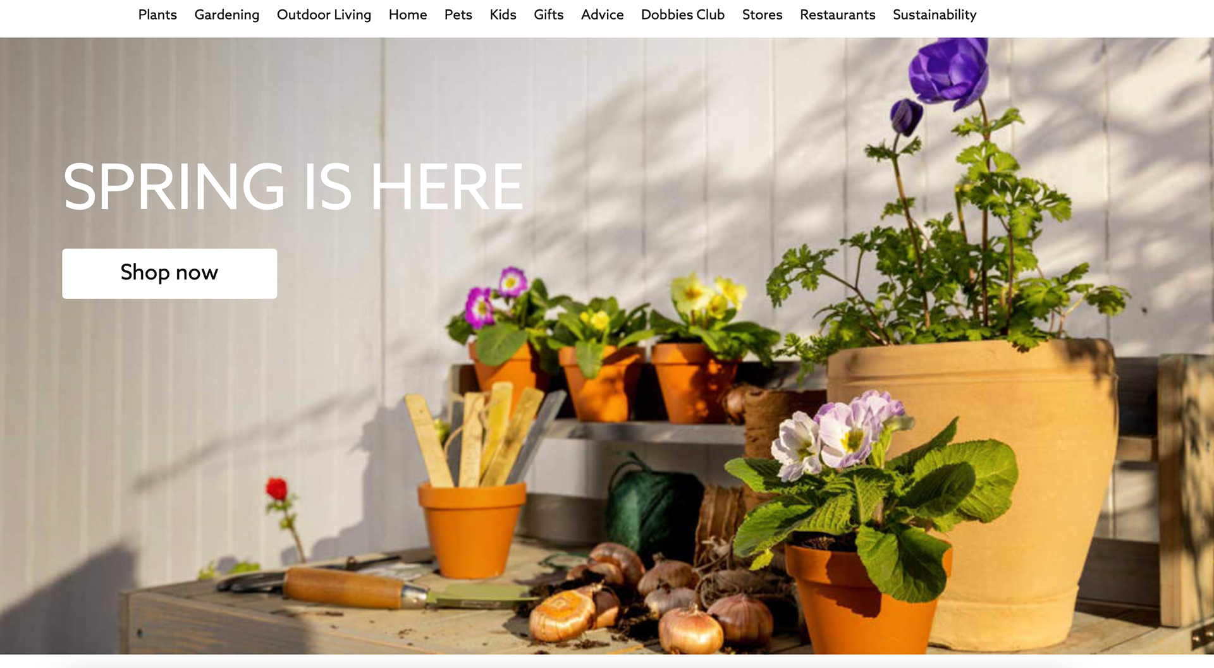Click the garden trowel on the table

pyautogui.click(x=376, y=588)
